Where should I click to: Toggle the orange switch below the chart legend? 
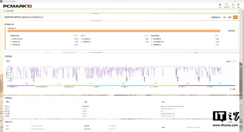(235, 89)
